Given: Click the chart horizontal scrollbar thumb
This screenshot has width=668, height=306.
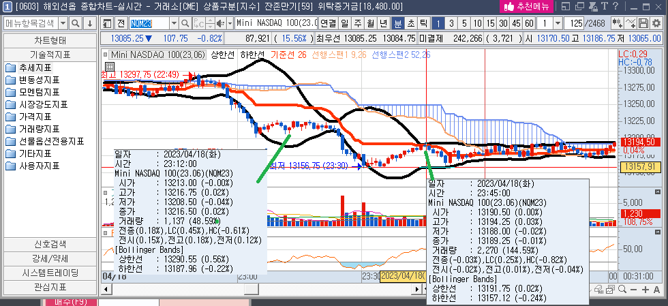Looking at the screenshot, I should pyautogui.click(x=251, y=289).
